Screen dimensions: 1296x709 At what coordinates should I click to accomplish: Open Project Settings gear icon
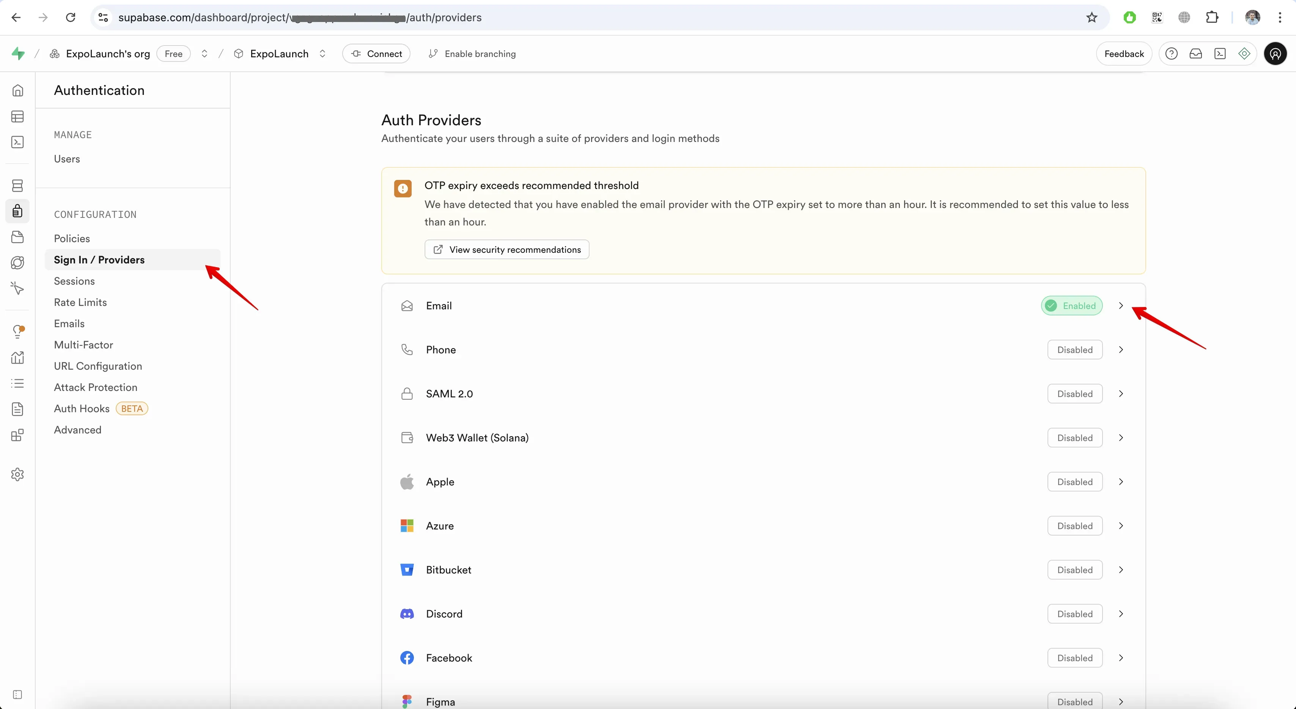coord(17,474)
